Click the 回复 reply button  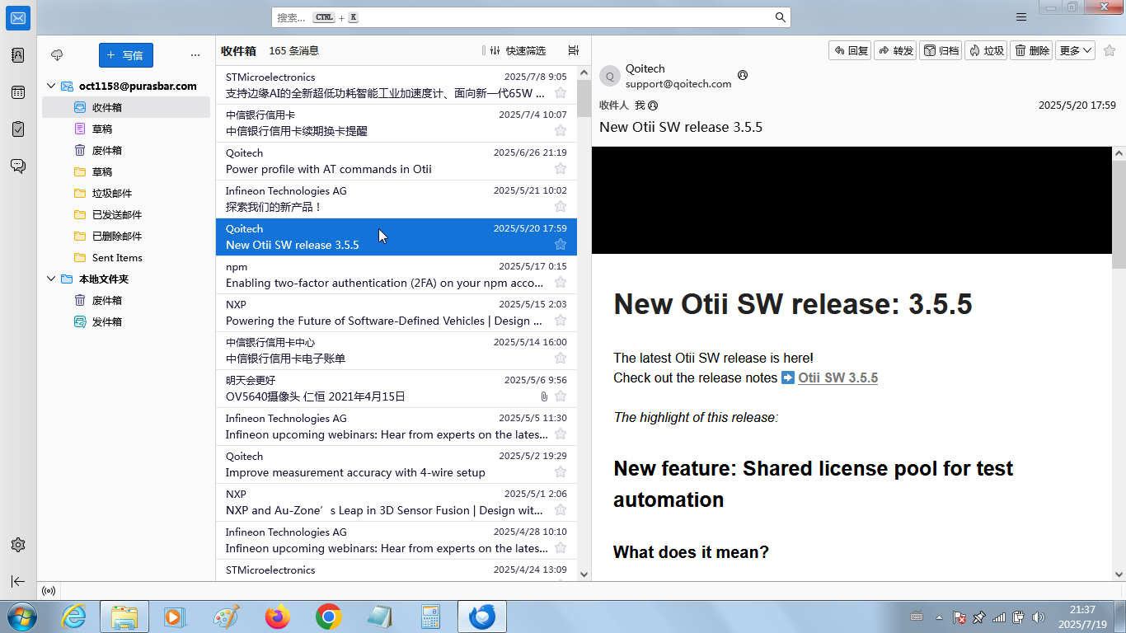(851, 50)
